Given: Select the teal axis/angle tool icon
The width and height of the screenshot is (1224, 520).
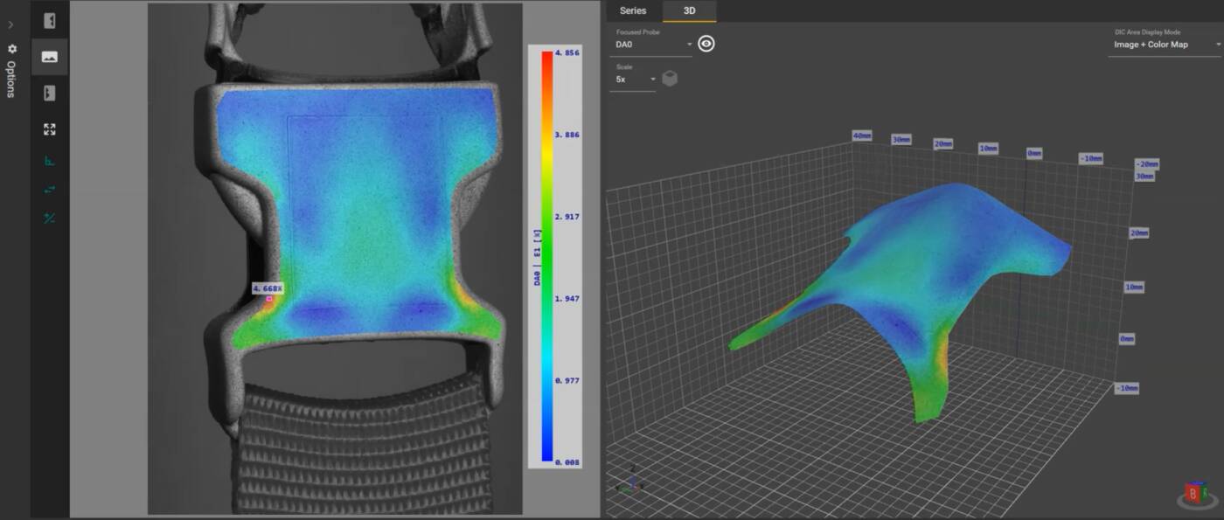Looking at the screenshot, I should click(50, 161).
